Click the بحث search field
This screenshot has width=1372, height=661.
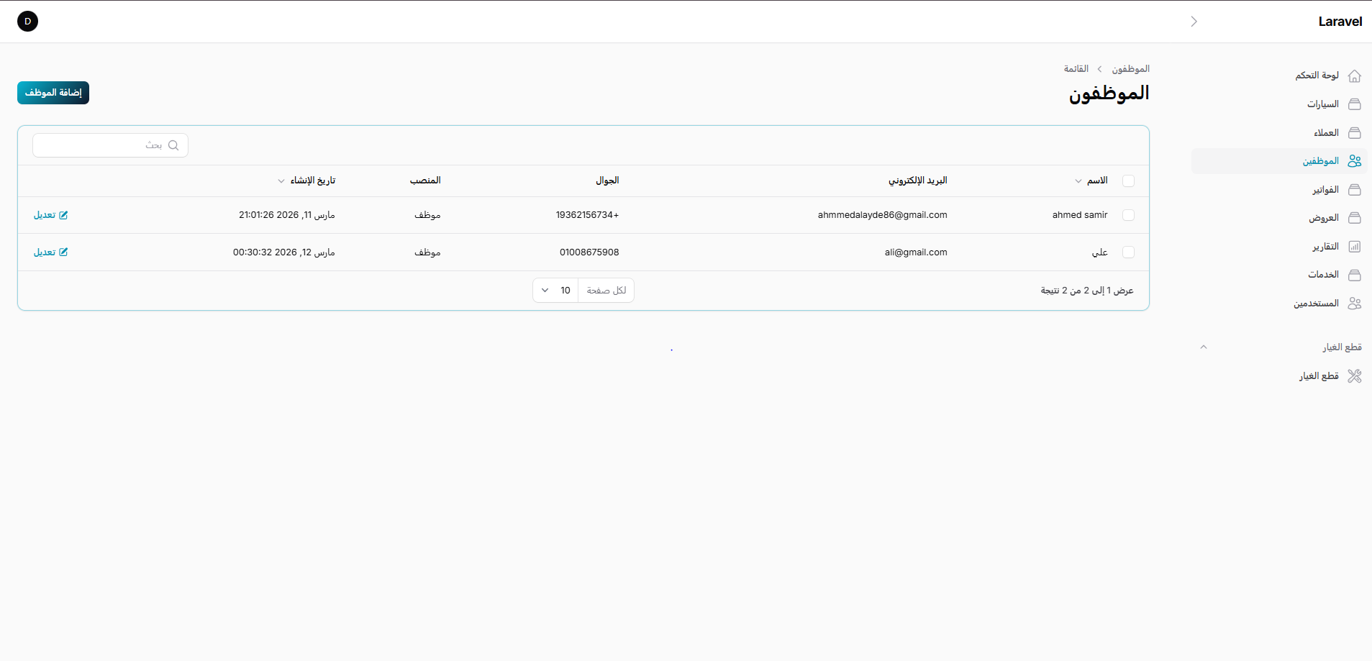click(101, 145)
